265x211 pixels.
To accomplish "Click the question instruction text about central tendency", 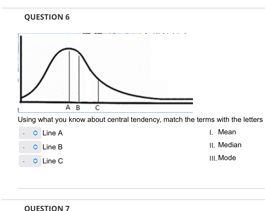I will (x=140, y=120).
